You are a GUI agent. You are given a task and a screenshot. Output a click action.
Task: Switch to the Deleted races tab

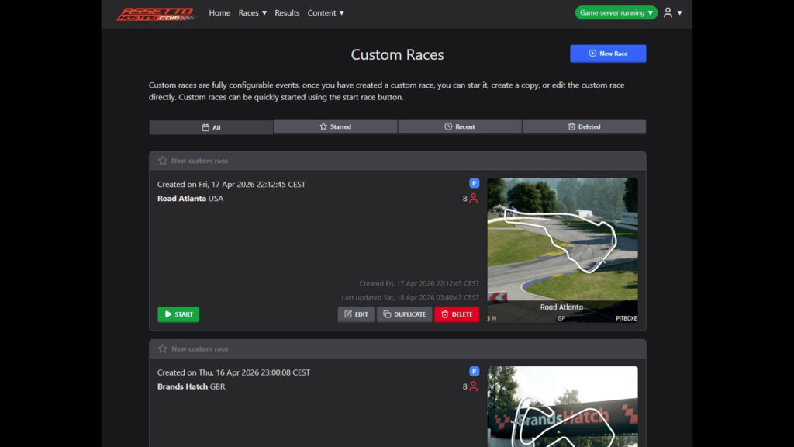pos(584,126)
